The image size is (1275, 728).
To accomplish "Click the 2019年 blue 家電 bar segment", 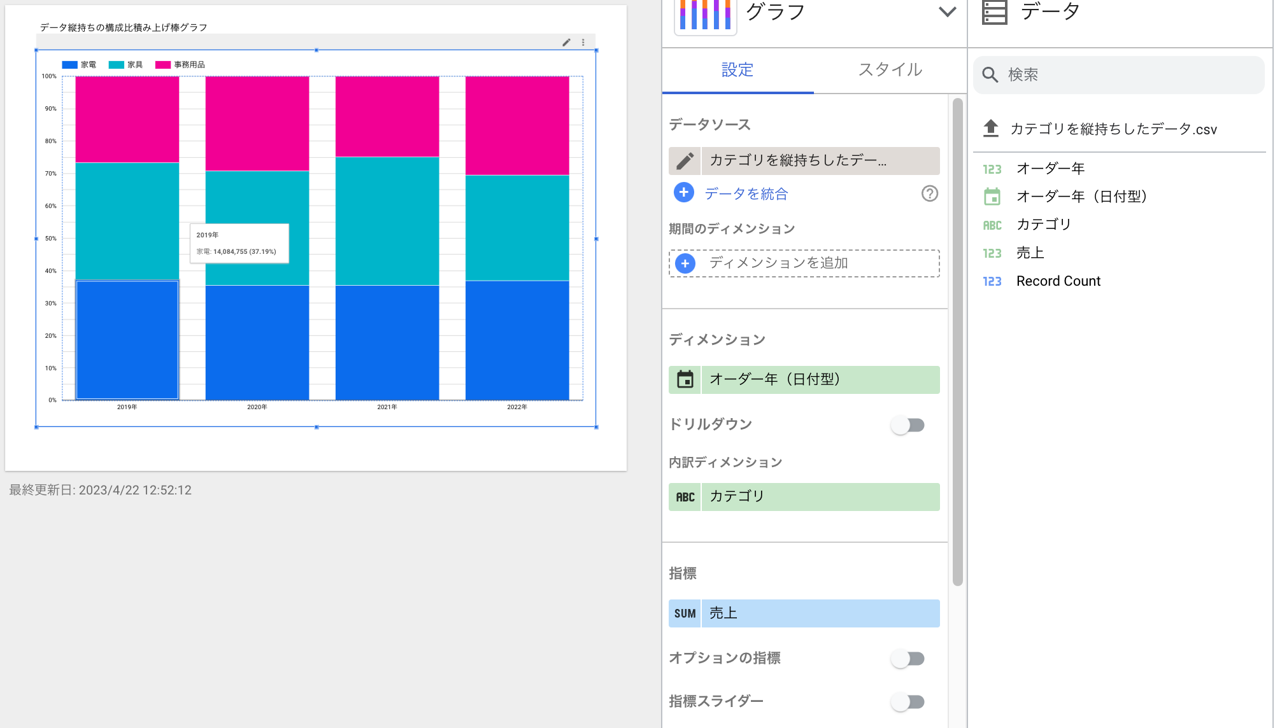I will coord(127,340).
